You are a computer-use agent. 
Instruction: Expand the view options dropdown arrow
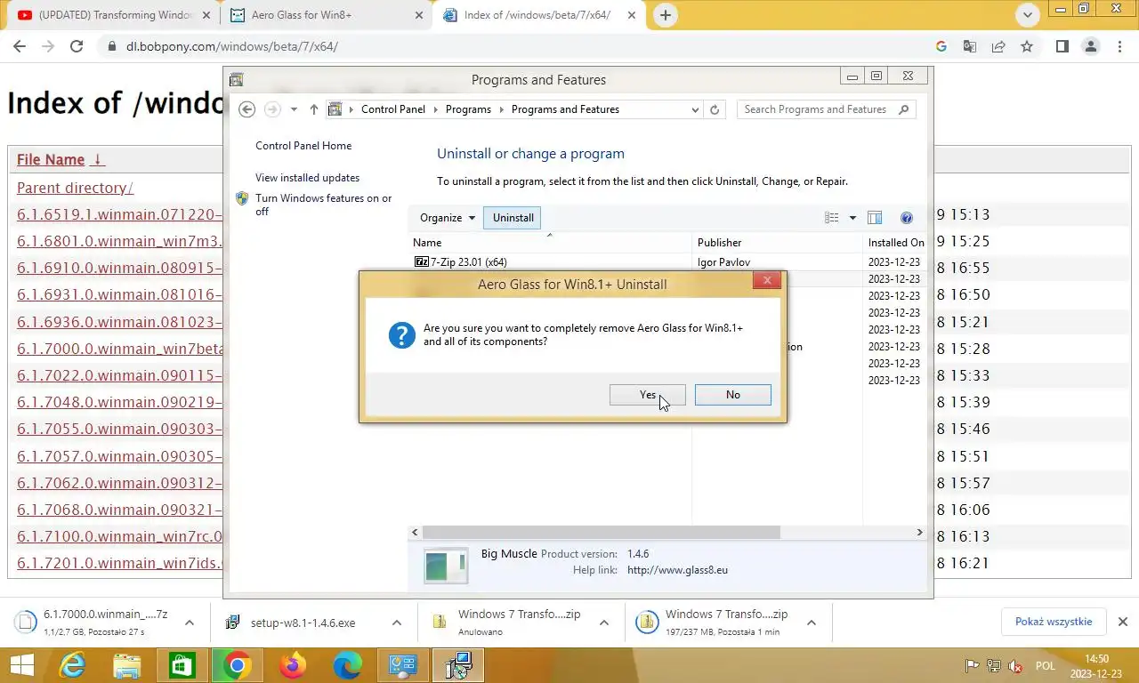pyautogui.click(x=852, y=218)
